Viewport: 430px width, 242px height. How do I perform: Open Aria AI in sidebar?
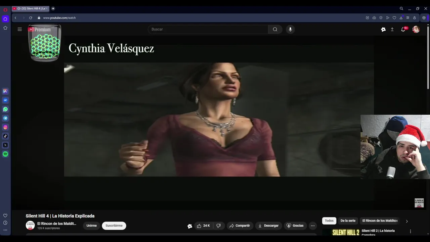point(5,91)
